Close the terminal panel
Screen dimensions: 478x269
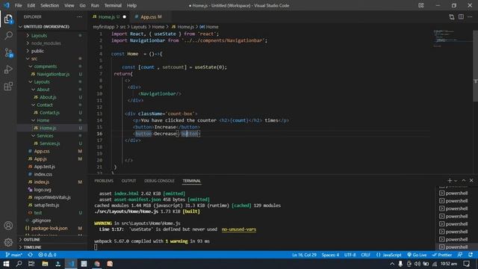[x=471, y=181]
